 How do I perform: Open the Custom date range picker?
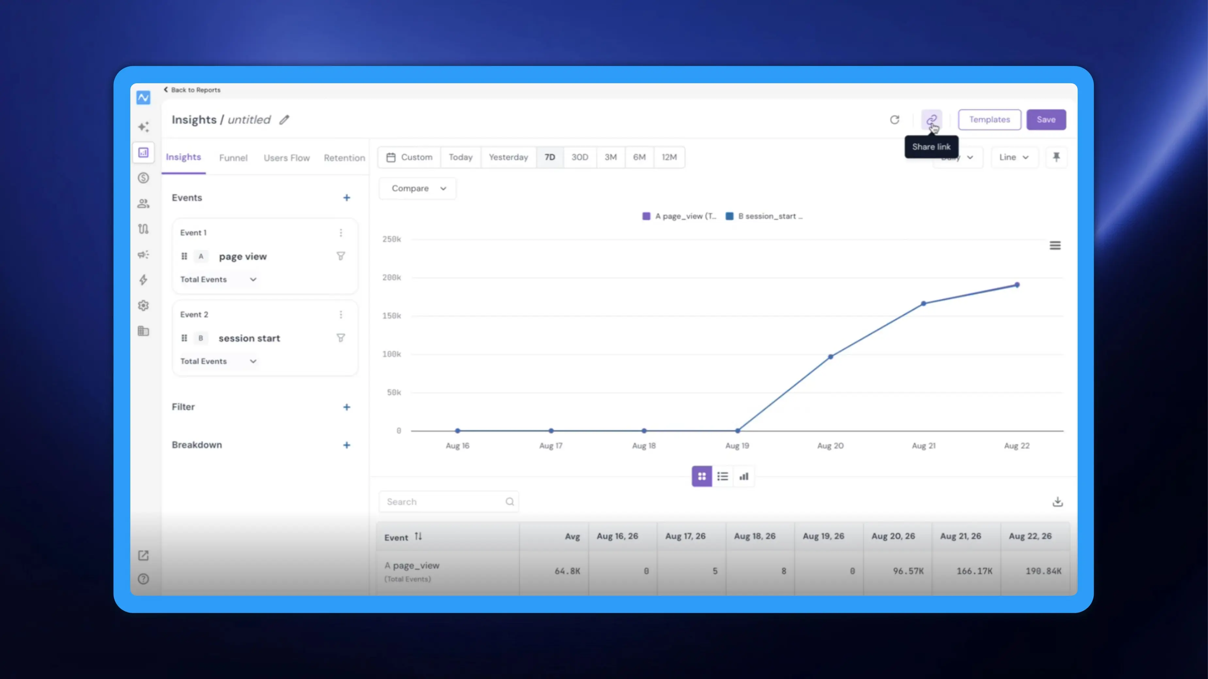point(409,157)
